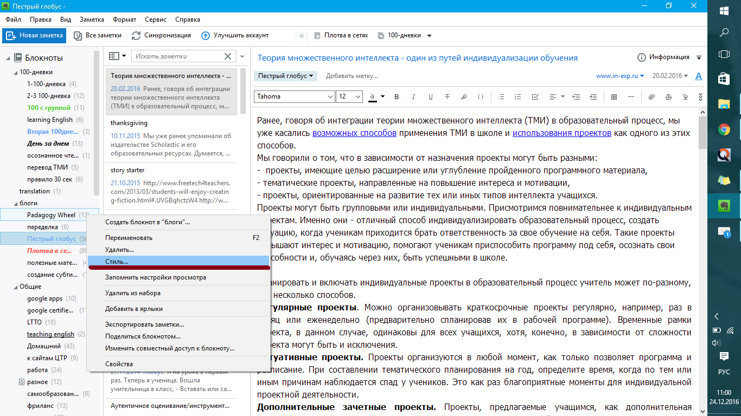Select the learning English notebook
The width and height of the screenshot is (741, 416).
[x=50, y=120]
